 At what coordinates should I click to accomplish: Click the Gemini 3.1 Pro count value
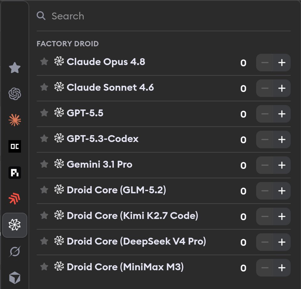(x=243, y=166)
